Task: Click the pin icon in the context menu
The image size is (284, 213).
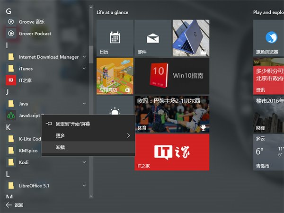Action: click(x=49, y=124)
